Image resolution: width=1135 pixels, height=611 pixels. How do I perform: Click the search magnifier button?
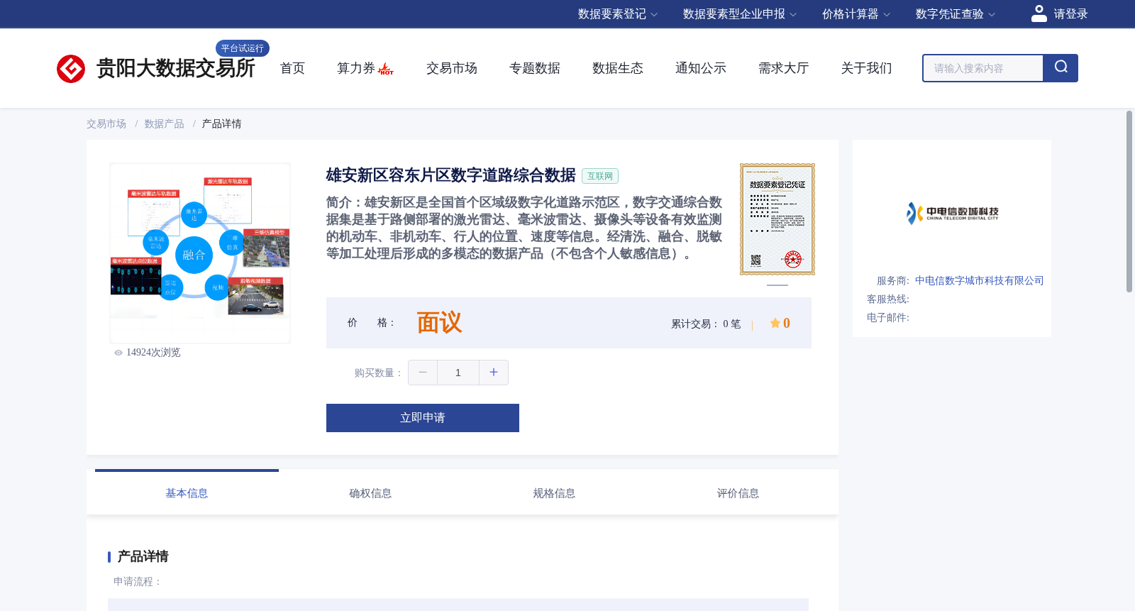pos(1061,68)
